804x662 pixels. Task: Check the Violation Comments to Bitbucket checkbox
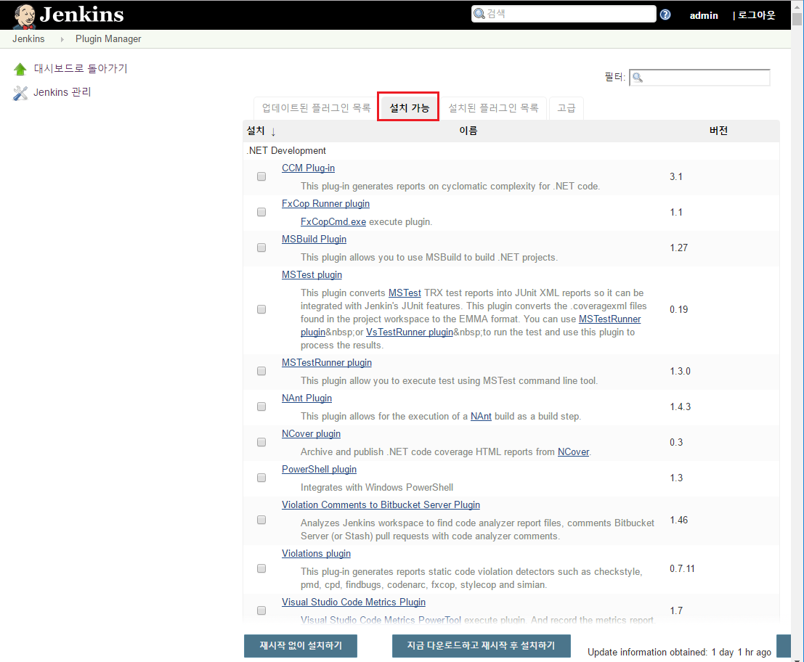tap(261, 520)
